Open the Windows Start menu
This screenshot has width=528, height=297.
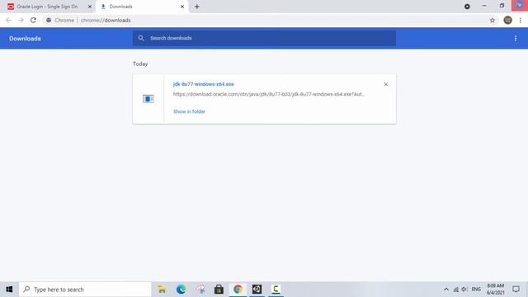9,290
